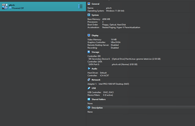Click the Processors value 3
Screen dimensions: 195x126
[103, 22]
